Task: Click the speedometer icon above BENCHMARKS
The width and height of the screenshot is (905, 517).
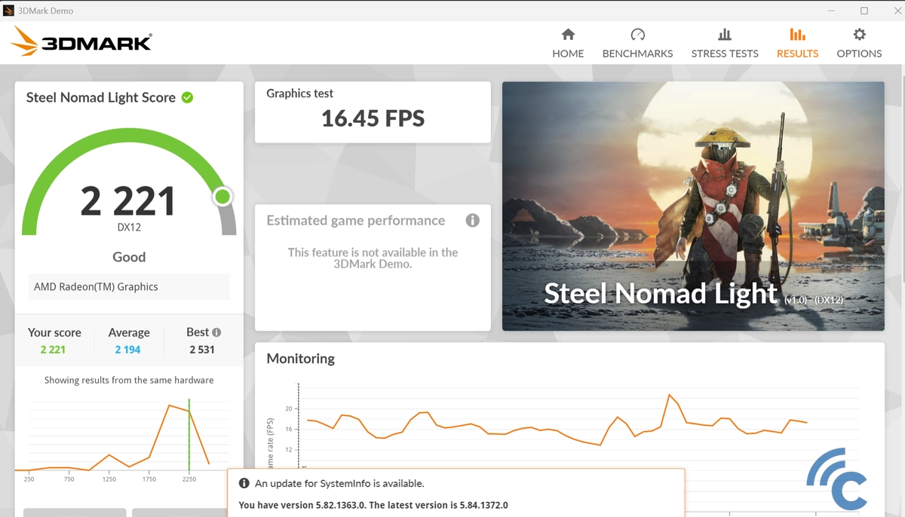Action: pos(638,35)
